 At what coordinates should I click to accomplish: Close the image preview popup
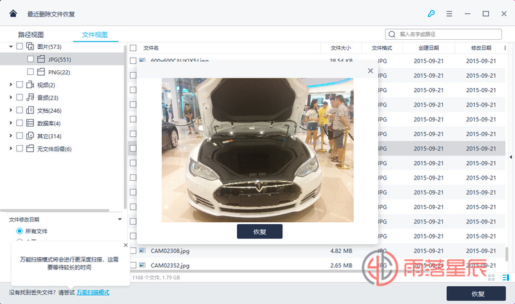[x=371, y=71]
